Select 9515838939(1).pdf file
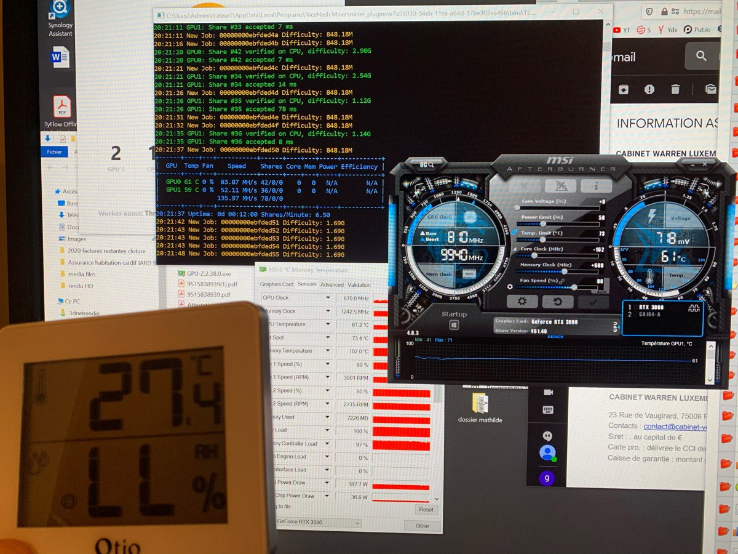 click(207, 284)
